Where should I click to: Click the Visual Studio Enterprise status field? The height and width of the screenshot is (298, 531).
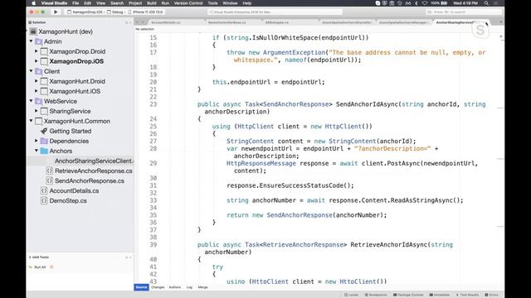(x=275, y=12)
